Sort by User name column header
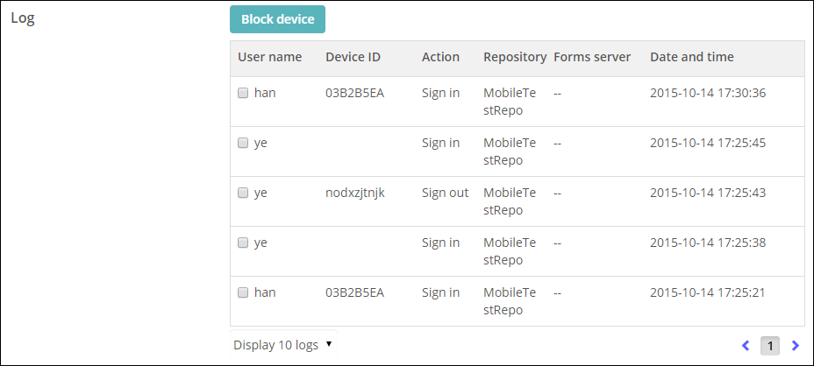 pyautogui.click(x=270, y=57)
